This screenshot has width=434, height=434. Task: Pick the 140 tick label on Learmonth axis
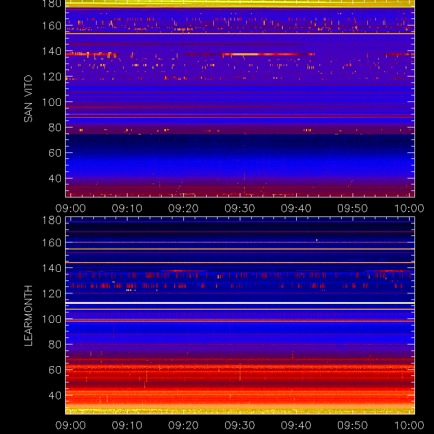pyautogui.click(x=52, y=268)
